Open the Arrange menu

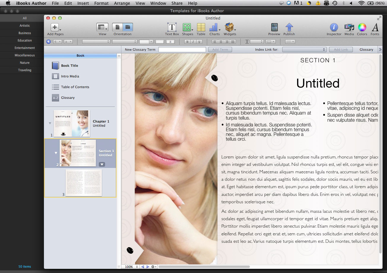[x=122, y=3]
